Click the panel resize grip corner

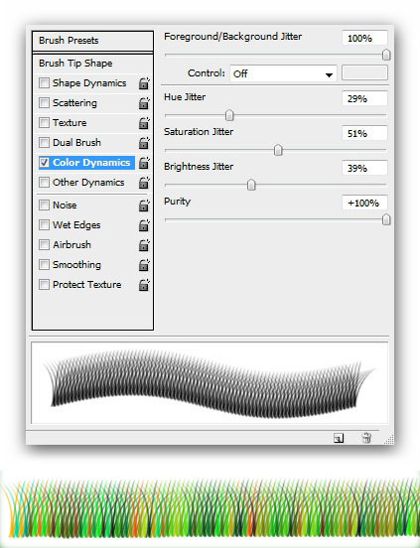[389, 440]
